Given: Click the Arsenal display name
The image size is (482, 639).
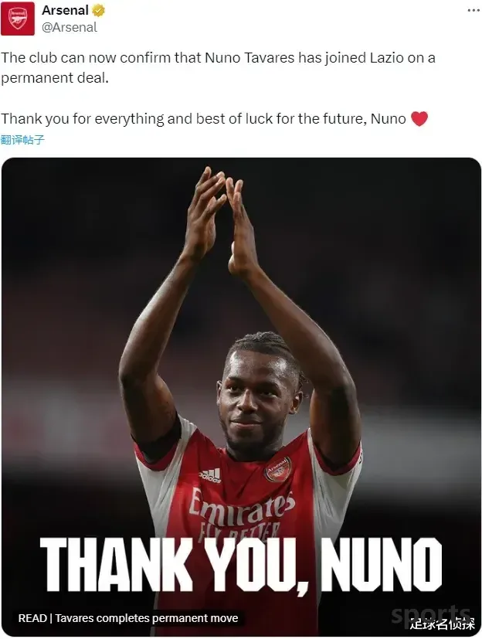Looking at the screenshot, I should [65, 10].
